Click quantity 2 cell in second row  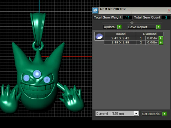[x=141, y=42]
